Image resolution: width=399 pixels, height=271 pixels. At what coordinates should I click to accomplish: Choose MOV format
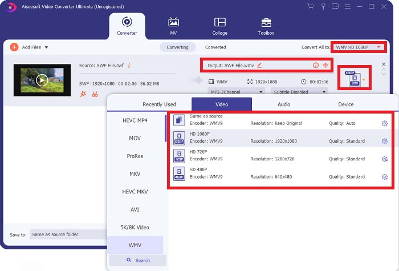tap(135, 138)
